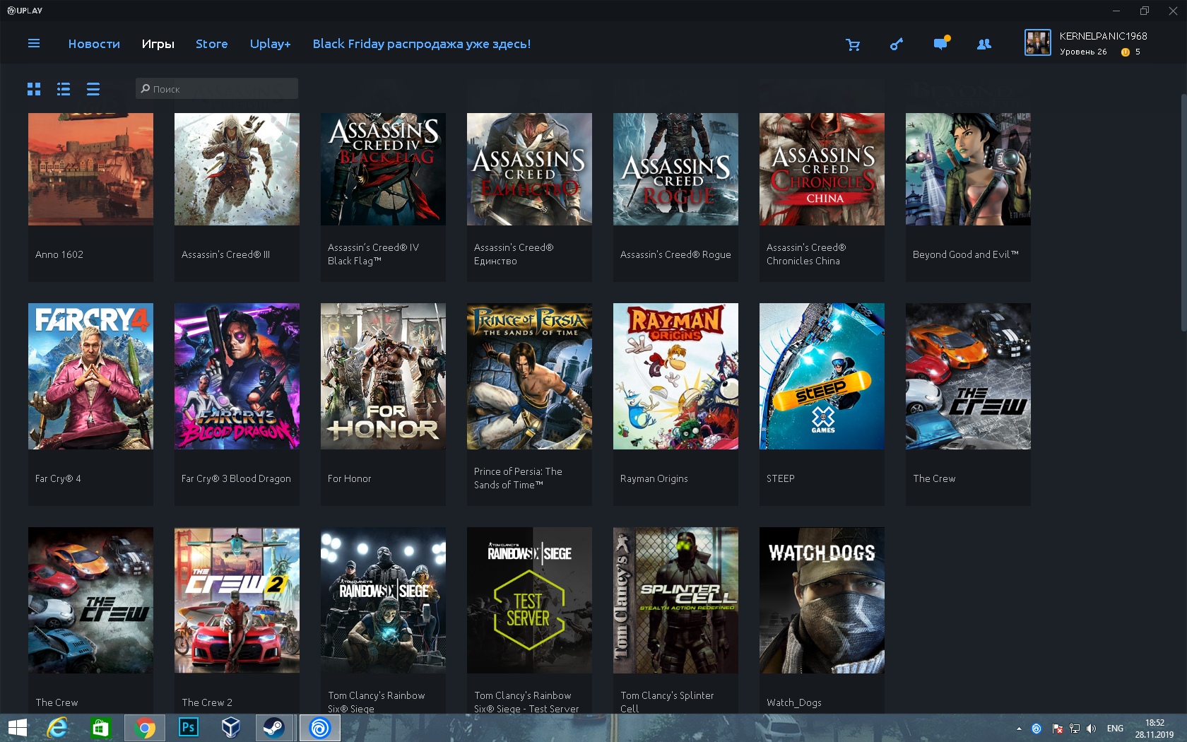Image resolution: width=1187 pixels, height=742 pixels.
Task: Select Assassin's Creed Chronicles China cover
Action: coord(822,170)
